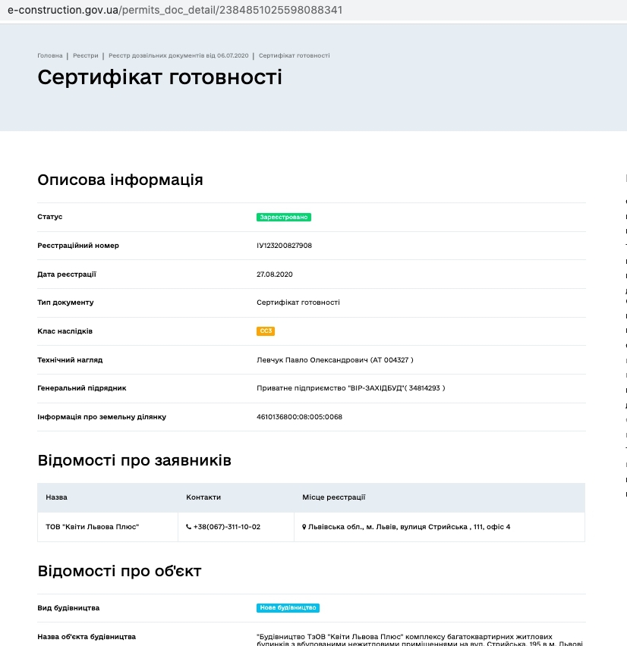Go to the Реєстри breadcrumb

tap(86, 55)
